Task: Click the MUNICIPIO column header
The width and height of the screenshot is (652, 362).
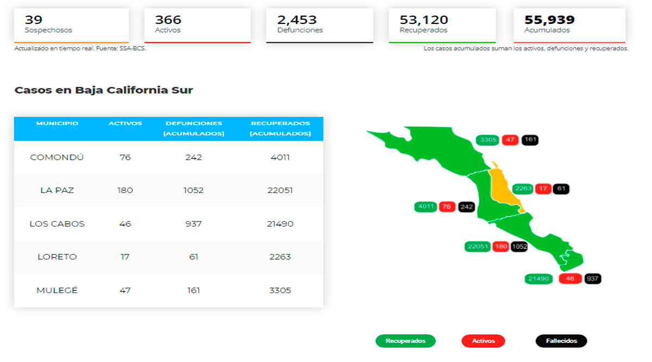Action: 57,123
